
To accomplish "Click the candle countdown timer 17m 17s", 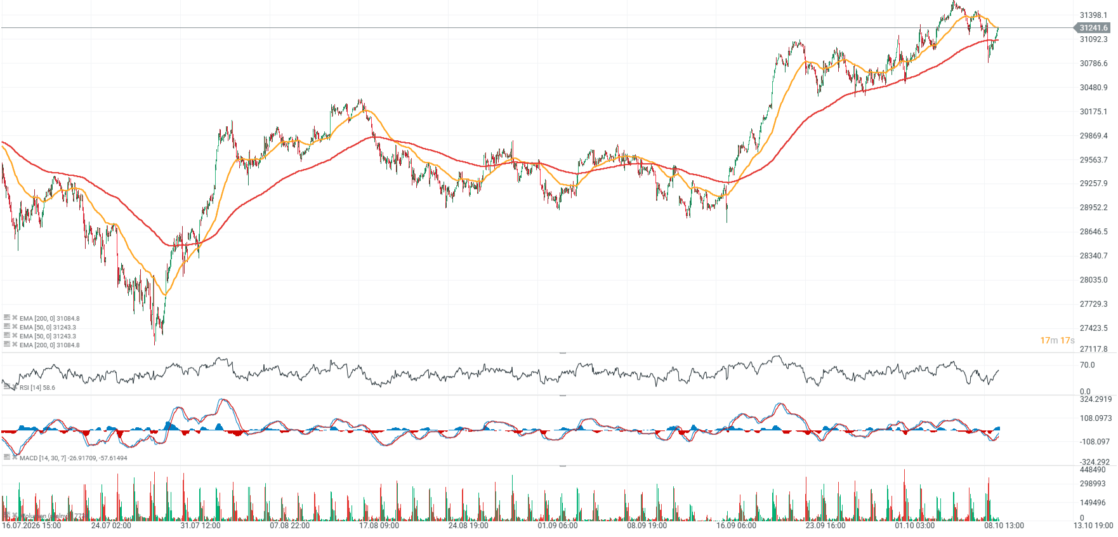I will coord(1057,341).
